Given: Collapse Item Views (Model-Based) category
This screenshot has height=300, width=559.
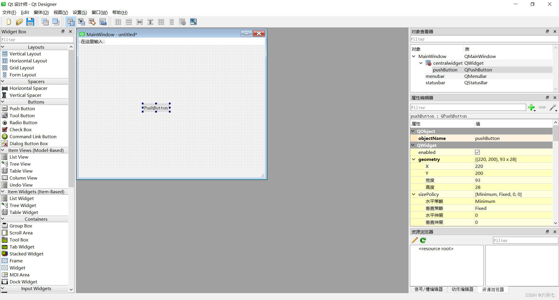Looking at the screenshot, I should (x=3, y=150).
